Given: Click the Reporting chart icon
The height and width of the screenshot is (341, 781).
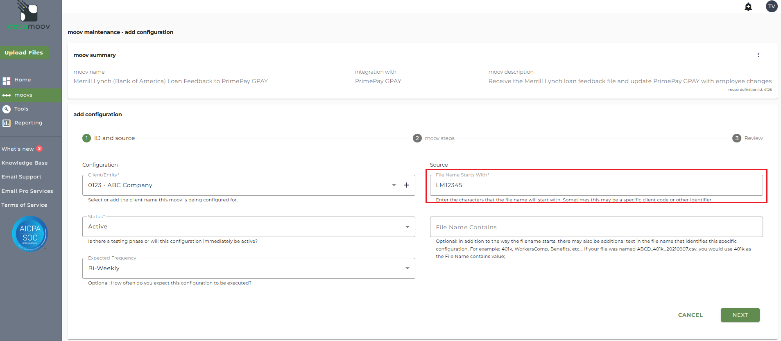Looking at the screenshot, I should pyautogui.click(x=7, y=123).
